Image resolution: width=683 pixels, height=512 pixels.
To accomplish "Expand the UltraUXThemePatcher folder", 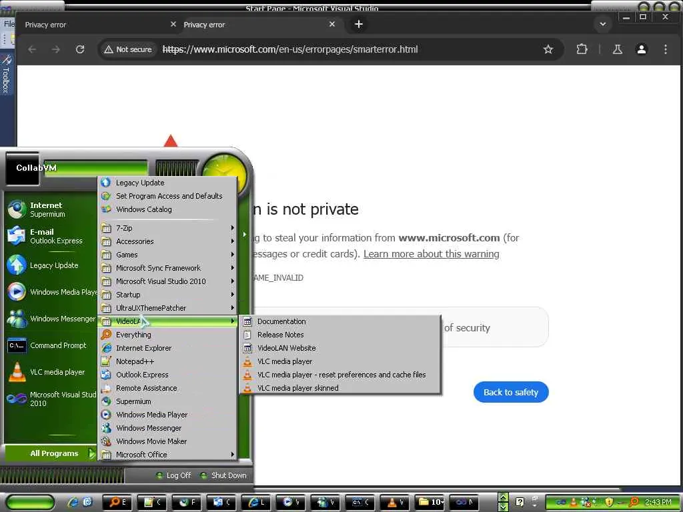I will 167,308.
